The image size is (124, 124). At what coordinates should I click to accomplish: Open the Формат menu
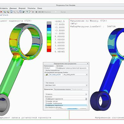[22, 8]
